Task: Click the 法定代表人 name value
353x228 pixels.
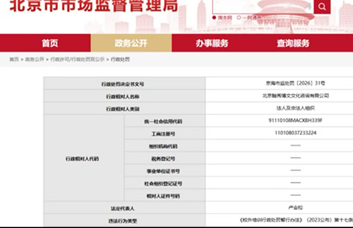Action: (x=295, y=207)
